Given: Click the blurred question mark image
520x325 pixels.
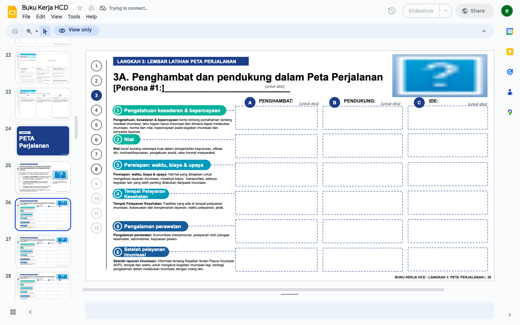Looking at the screenshot, I should [x=440, y=75].
